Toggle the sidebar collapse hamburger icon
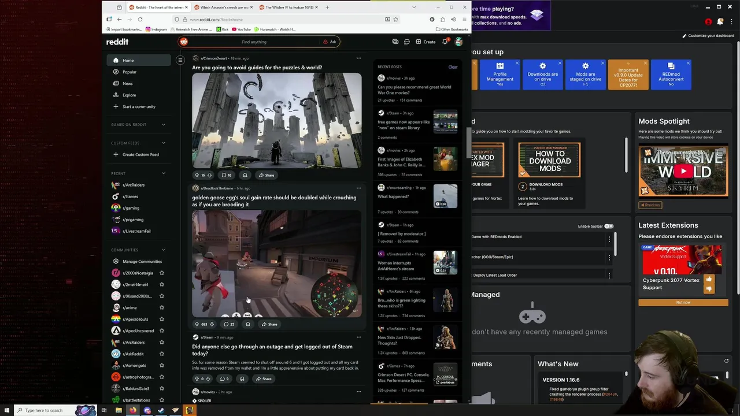740x416 pixels. 180,60
